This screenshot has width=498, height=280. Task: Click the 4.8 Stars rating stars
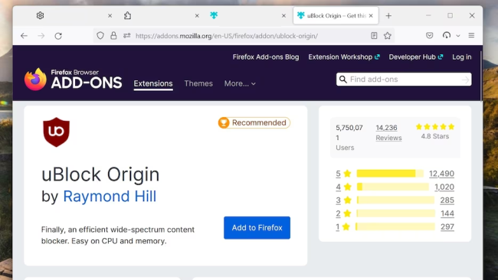point(435,127)
